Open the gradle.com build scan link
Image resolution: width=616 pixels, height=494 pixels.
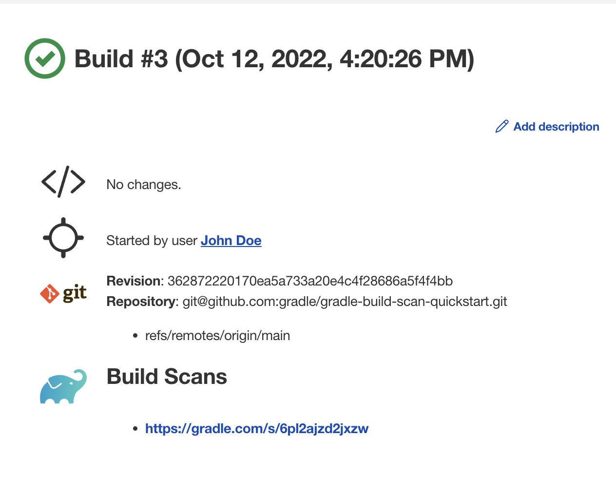tap(257, 428)
